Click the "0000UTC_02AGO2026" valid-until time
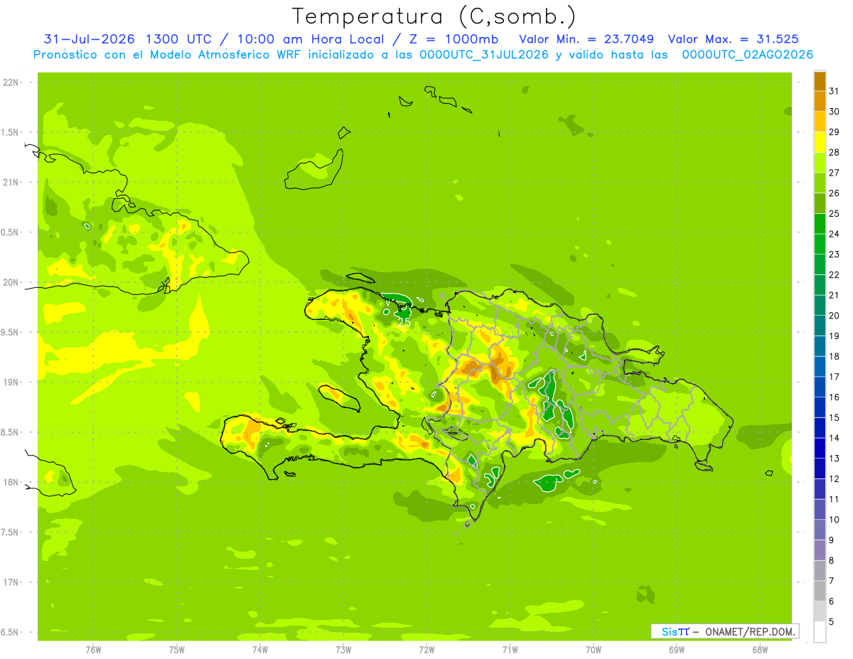853x659 pixels. 748,55
